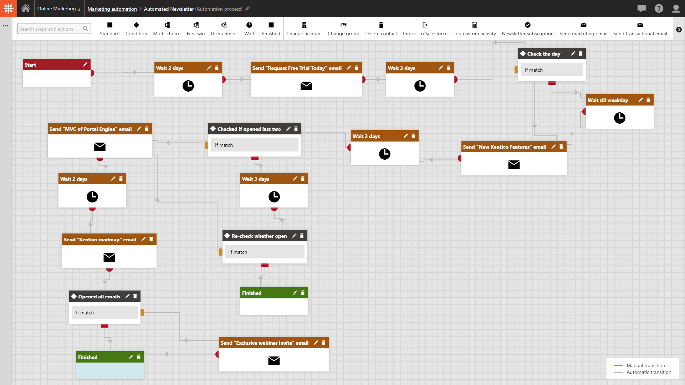
Task: Select the Finished step tool
Action: click(x=271, y=29)
